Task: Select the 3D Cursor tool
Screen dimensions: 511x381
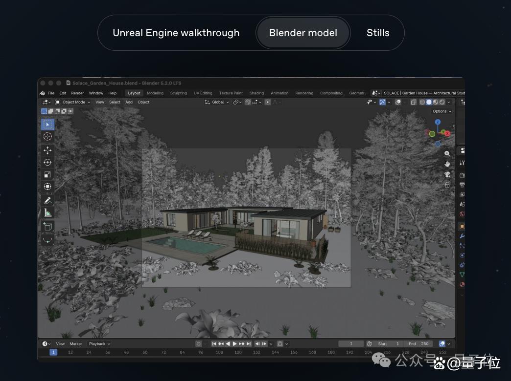Action: (47, 136)
